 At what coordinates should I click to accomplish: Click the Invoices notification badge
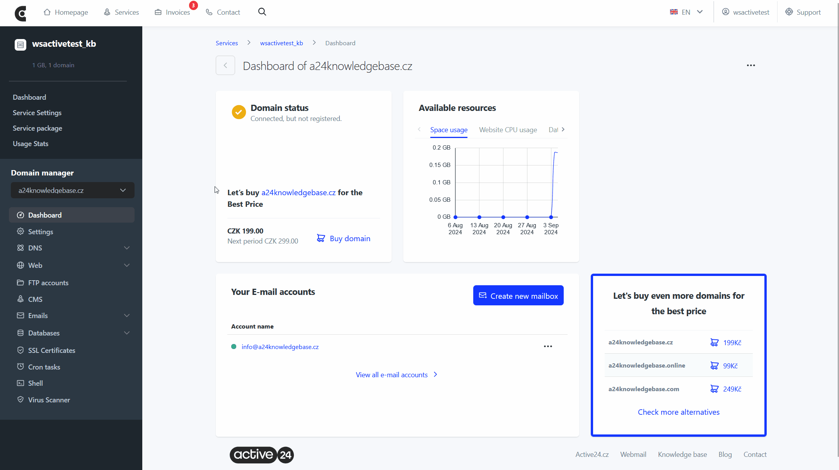(193, 5)
